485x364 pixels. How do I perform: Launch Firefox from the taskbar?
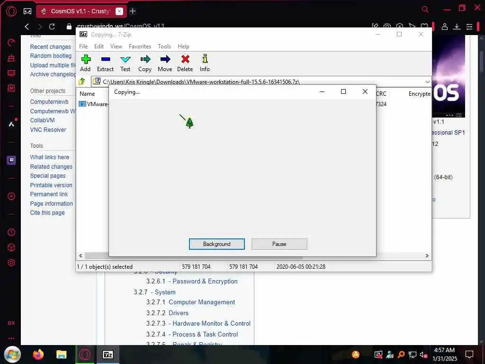pos(38,355)
